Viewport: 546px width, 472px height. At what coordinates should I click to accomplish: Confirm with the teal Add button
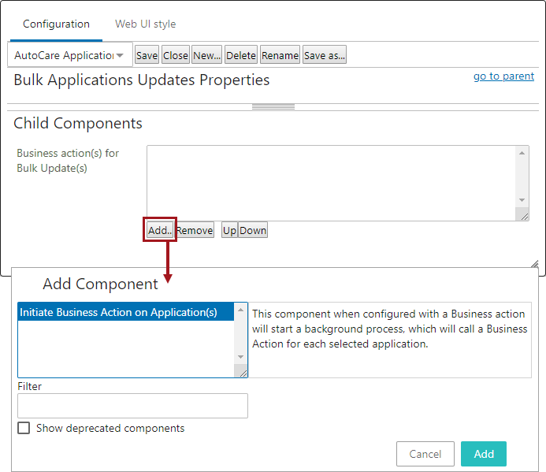pos(484,454)
